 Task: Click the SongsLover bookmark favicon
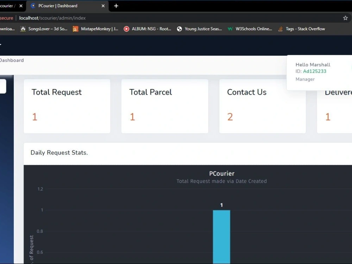[23, 29]
